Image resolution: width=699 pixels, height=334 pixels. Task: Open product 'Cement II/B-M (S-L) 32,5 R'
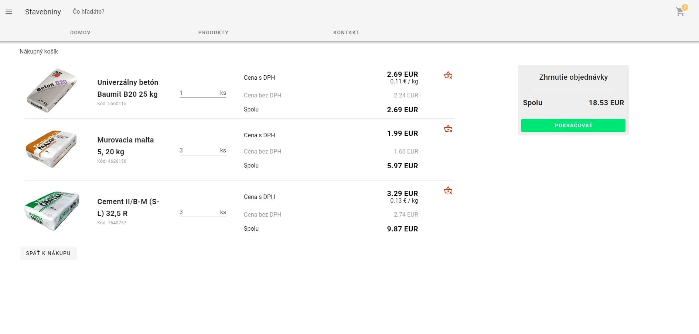point(128,207)
